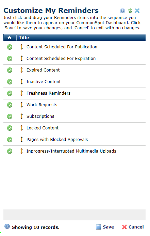Toggle green check for Pages with Blocked Approvals
150x236 pixels.
(10, 140)
